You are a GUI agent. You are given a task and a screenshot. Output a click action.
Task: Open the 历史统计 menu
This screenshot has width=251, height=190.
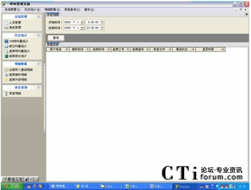click(x=32, y=10)
